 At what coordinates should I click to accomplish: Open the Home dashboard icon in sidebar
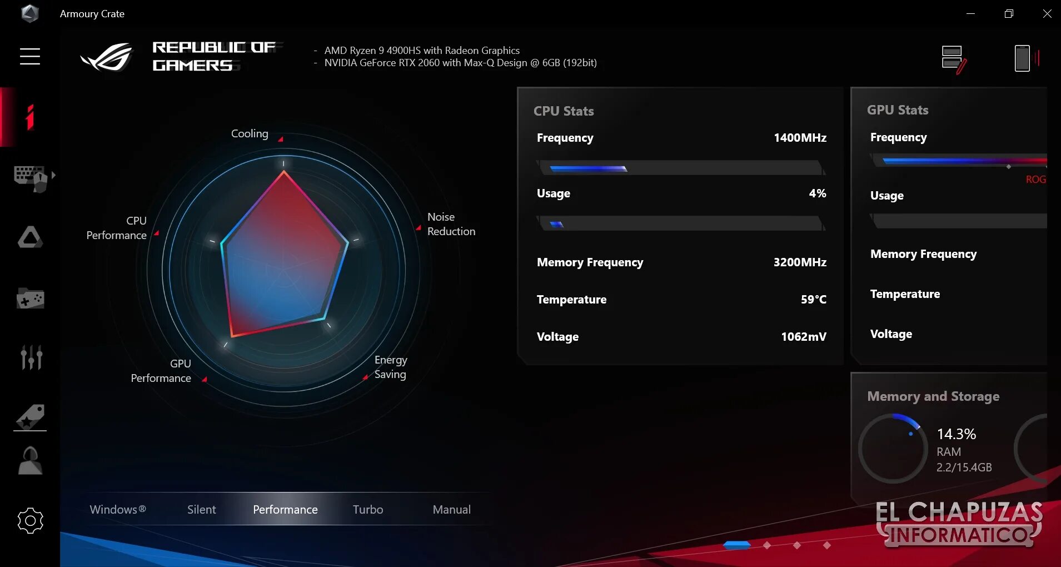[30, 117]
